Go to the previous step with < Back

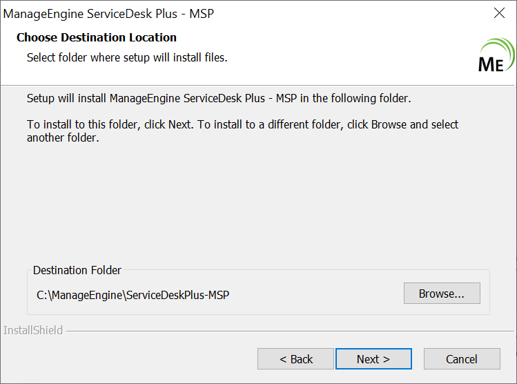click(x=296, y=359)
